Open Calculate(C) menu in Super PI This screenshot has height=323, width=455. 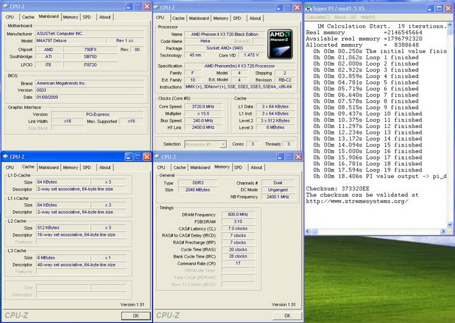pos(318,17)
